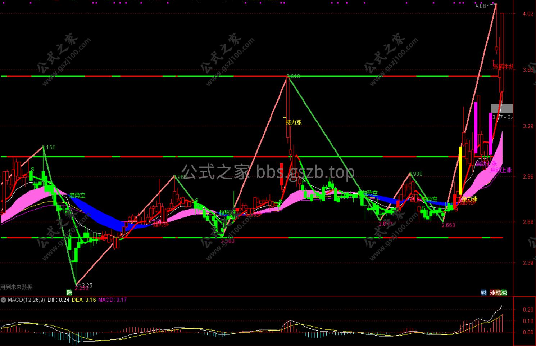
Task: Click the 用到未来数据 notice text
Action: tap(17, 287)
